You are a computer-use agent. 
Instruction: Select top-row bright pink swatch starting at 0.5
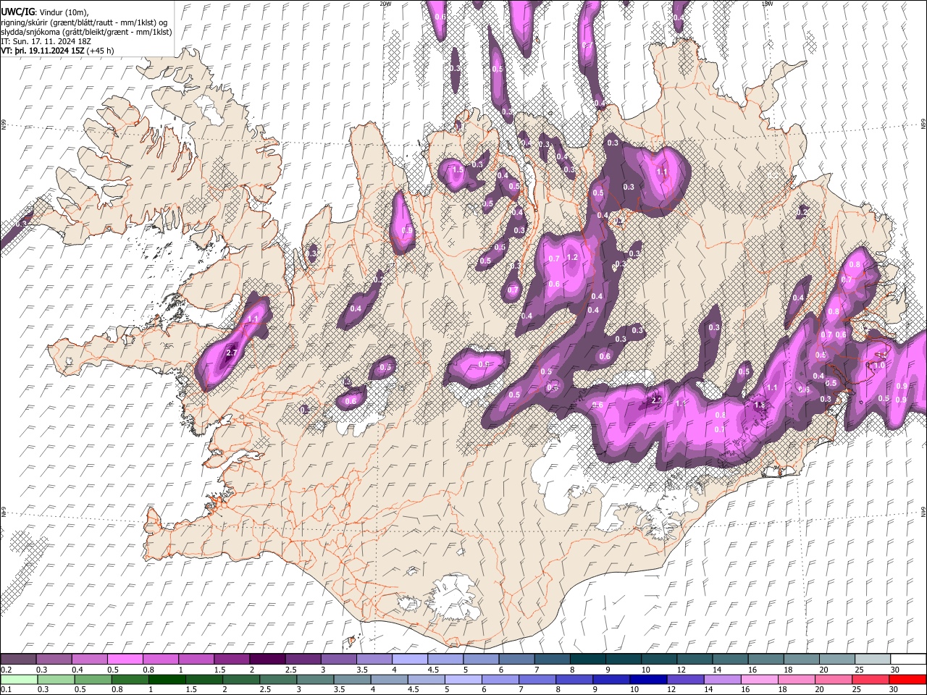(125, 659)
